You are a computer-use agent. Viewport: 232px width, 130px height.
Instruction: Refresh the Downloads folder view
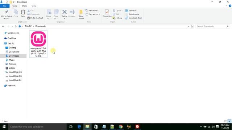coord(192,26)
